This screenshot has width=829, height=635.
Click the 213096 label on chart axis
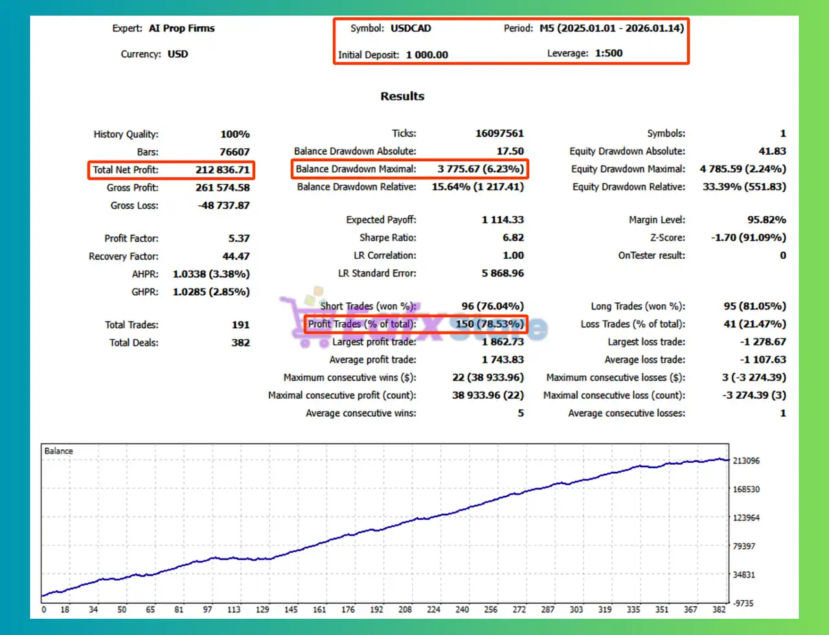pos(746,461)
